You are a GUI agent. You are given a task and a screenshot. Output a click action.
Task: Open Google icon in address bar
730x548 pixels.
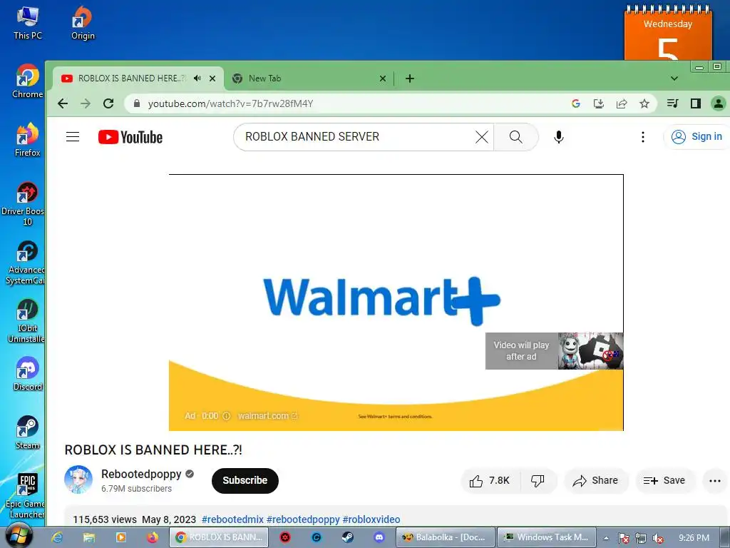[x=576, y=103]
